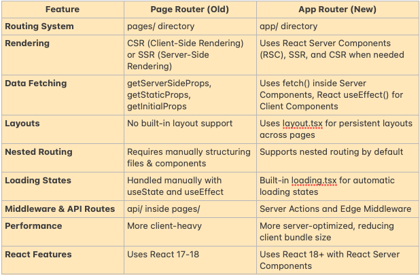Viewport: 420px width, 275px height.
Task: Select the 'Loading States' row label
Action: [x=38, y=181]
